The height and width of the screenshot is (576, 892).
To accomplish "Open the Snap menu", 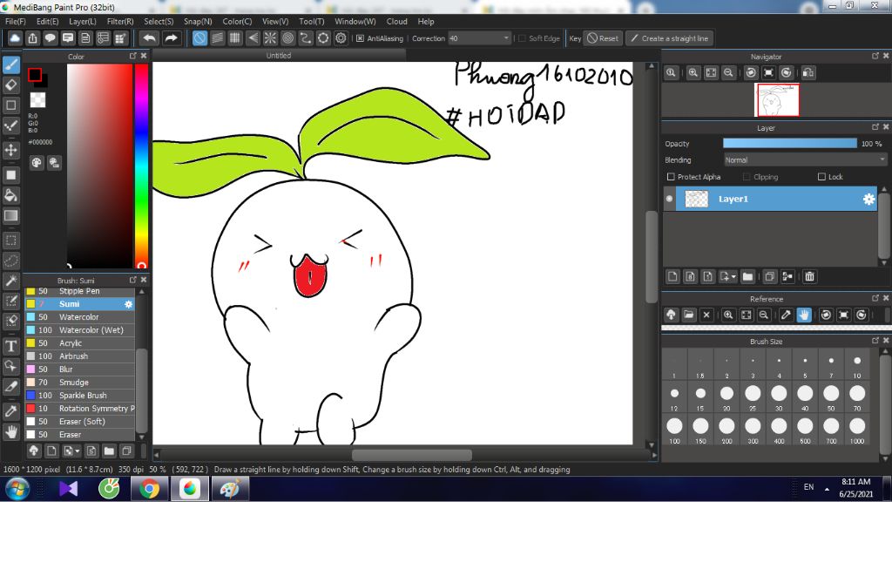I will pos(198,22).
